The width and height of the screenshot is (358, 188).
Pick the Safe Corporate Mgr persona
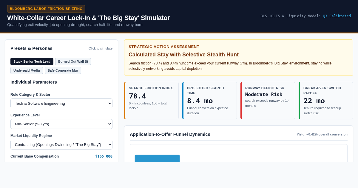[63, 70]
